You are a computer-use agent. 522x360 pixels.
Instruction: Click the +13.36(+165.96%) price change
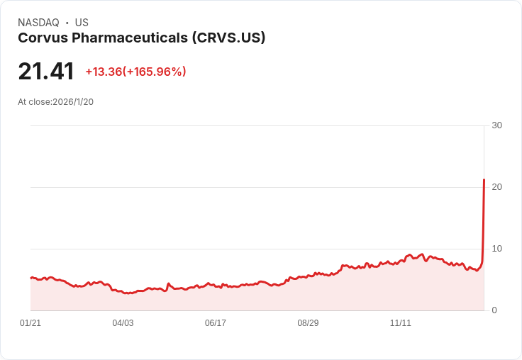tap(135, 72)
